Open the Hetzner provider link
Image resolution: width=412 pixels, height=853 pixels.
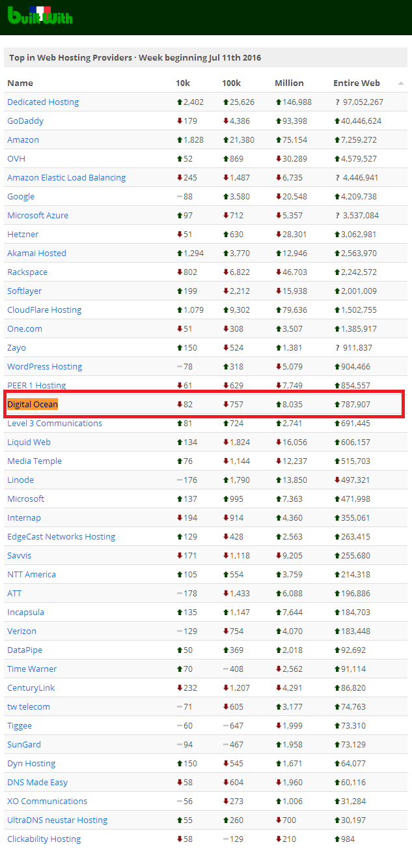coord(23,234)
